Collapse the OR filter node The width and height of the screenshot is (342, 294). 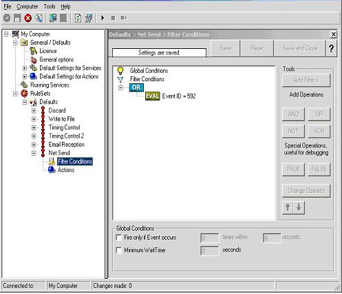120,87
